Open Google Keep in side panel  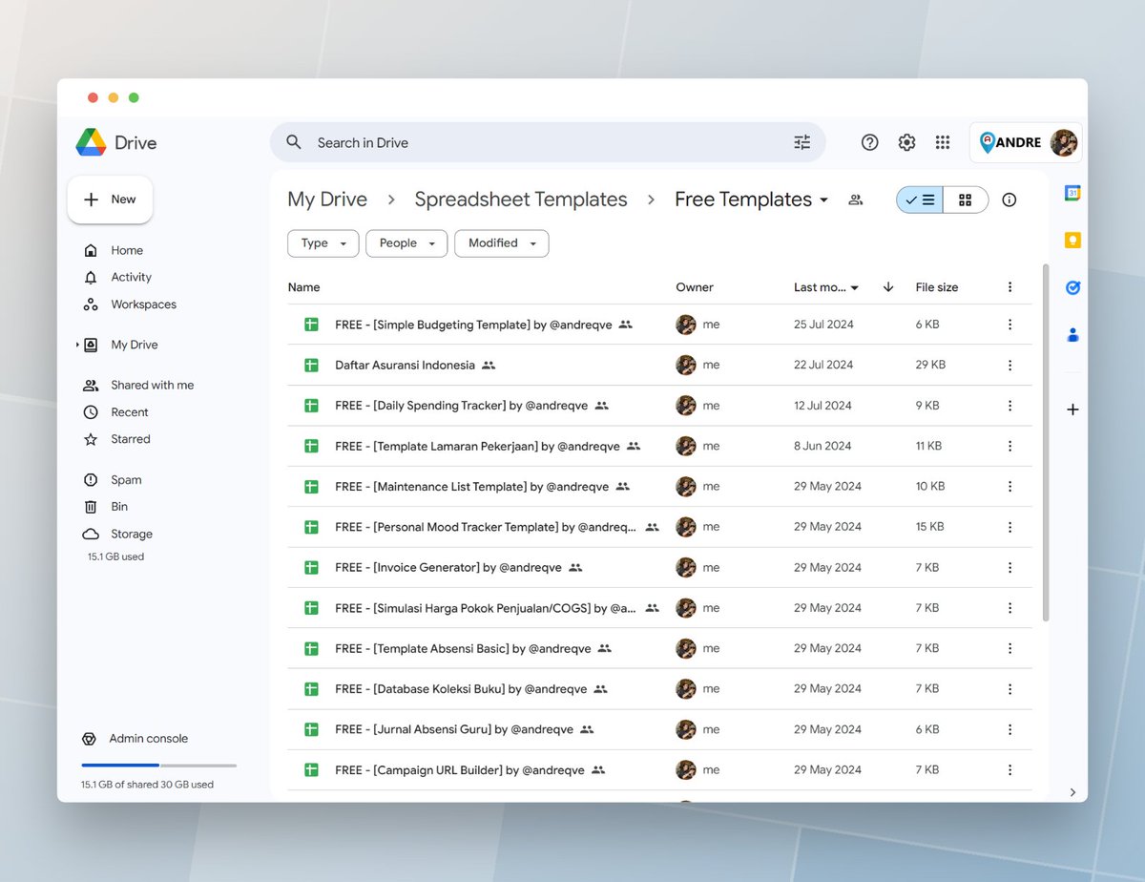[x=1072, y=240]
